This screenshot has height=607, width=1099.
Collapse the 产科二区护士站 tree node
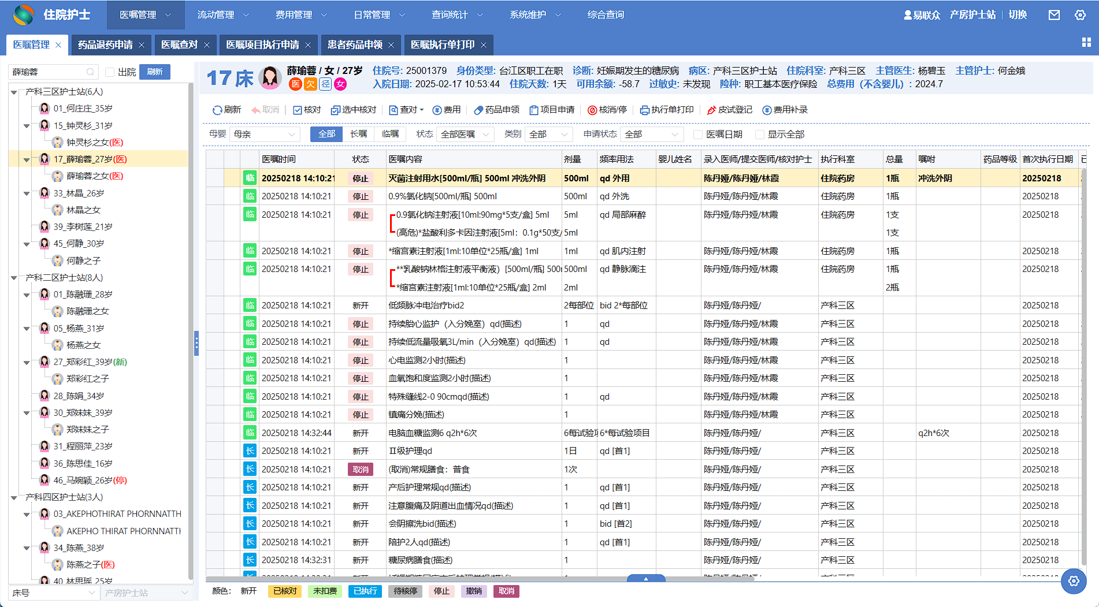(14, 278)
